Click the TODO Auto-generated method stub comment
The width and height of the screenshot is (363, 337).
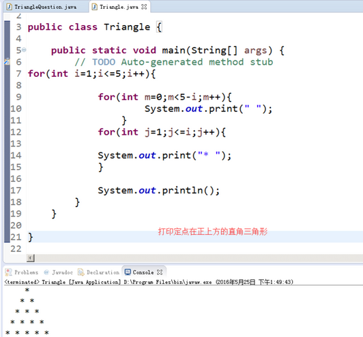(173, 62)
